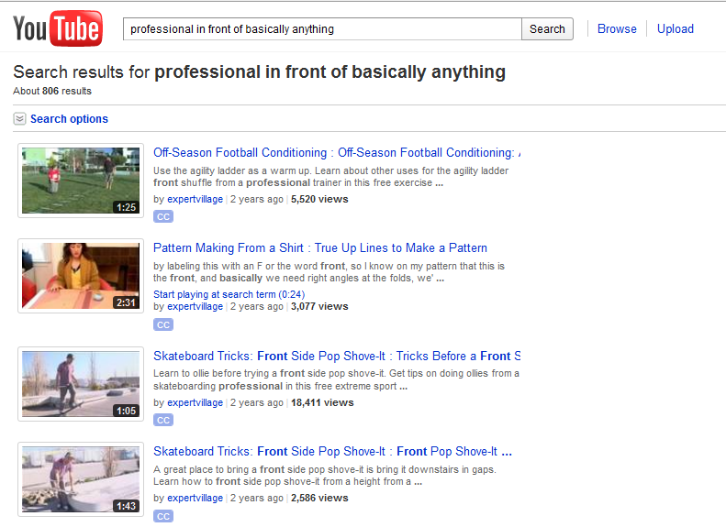726x527 pixels.
Task: Open the Browse link
Action: click(x=617, y=28)
